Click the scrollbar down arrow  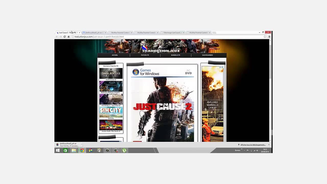point(270,141)
